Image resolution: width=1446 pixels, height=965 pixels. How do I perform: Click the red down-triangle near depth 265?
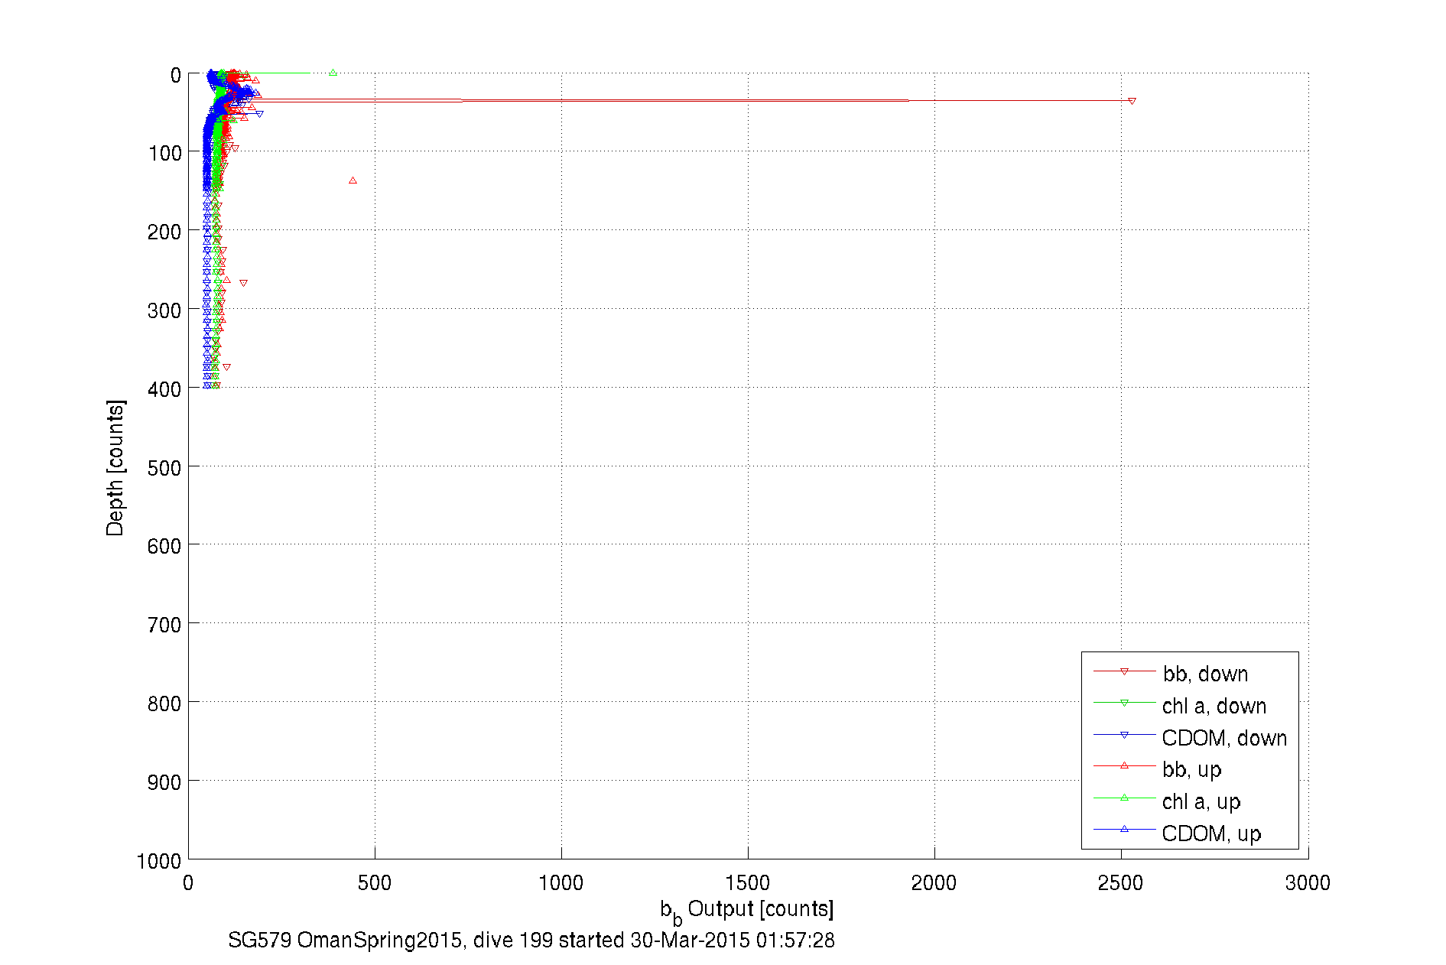click(x=243, y=283)
